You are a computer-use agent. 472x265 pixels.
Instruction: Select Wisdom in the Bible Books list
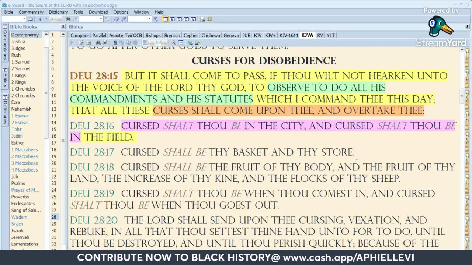(x=19, y=217)
